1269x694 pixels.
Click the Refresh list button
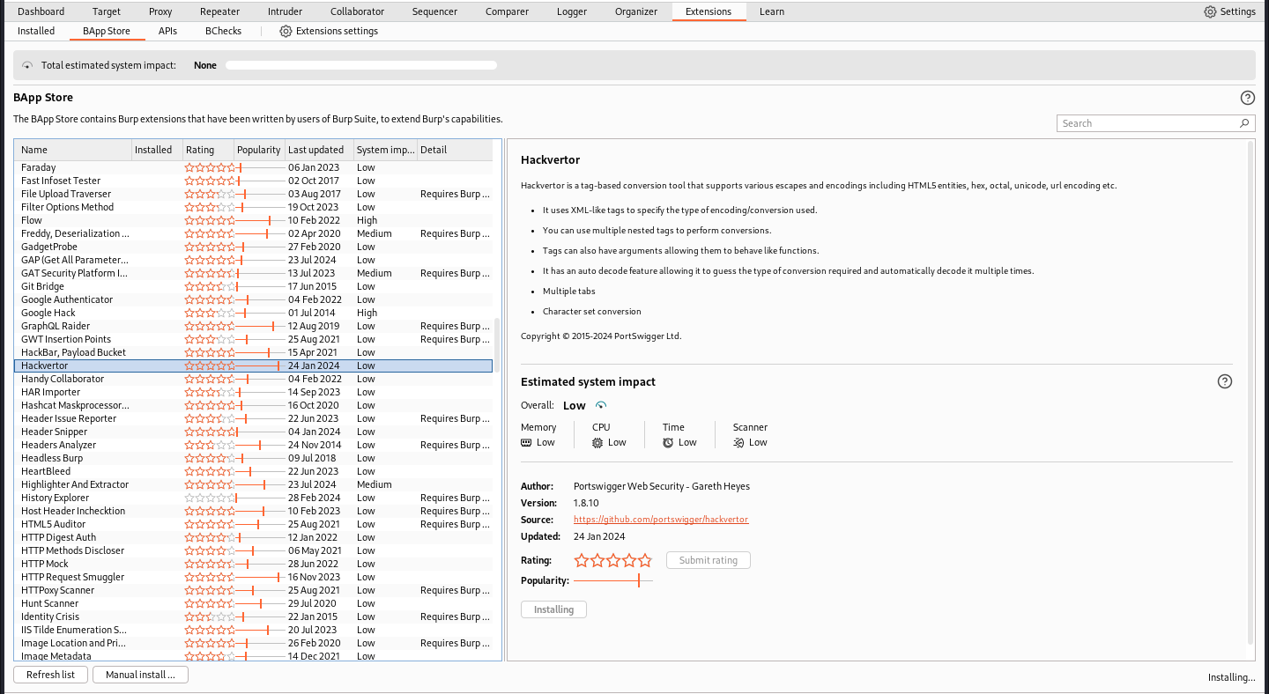pyautogui.click(x=50, y=675)
